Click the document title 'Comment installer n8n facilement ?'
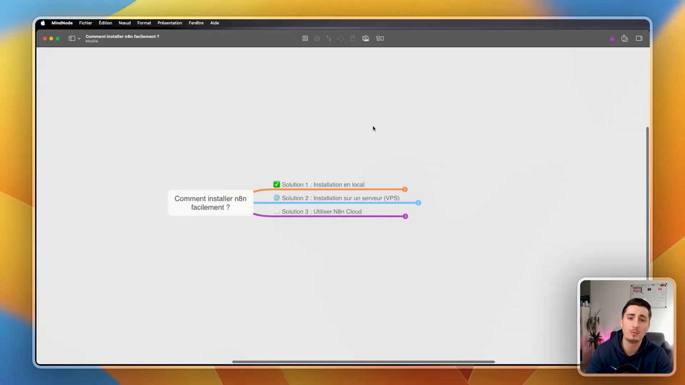The image size is (685, 385). (x=122, y=36)
